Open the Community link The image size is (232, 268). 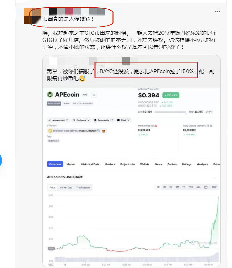(x=103, y=120)
